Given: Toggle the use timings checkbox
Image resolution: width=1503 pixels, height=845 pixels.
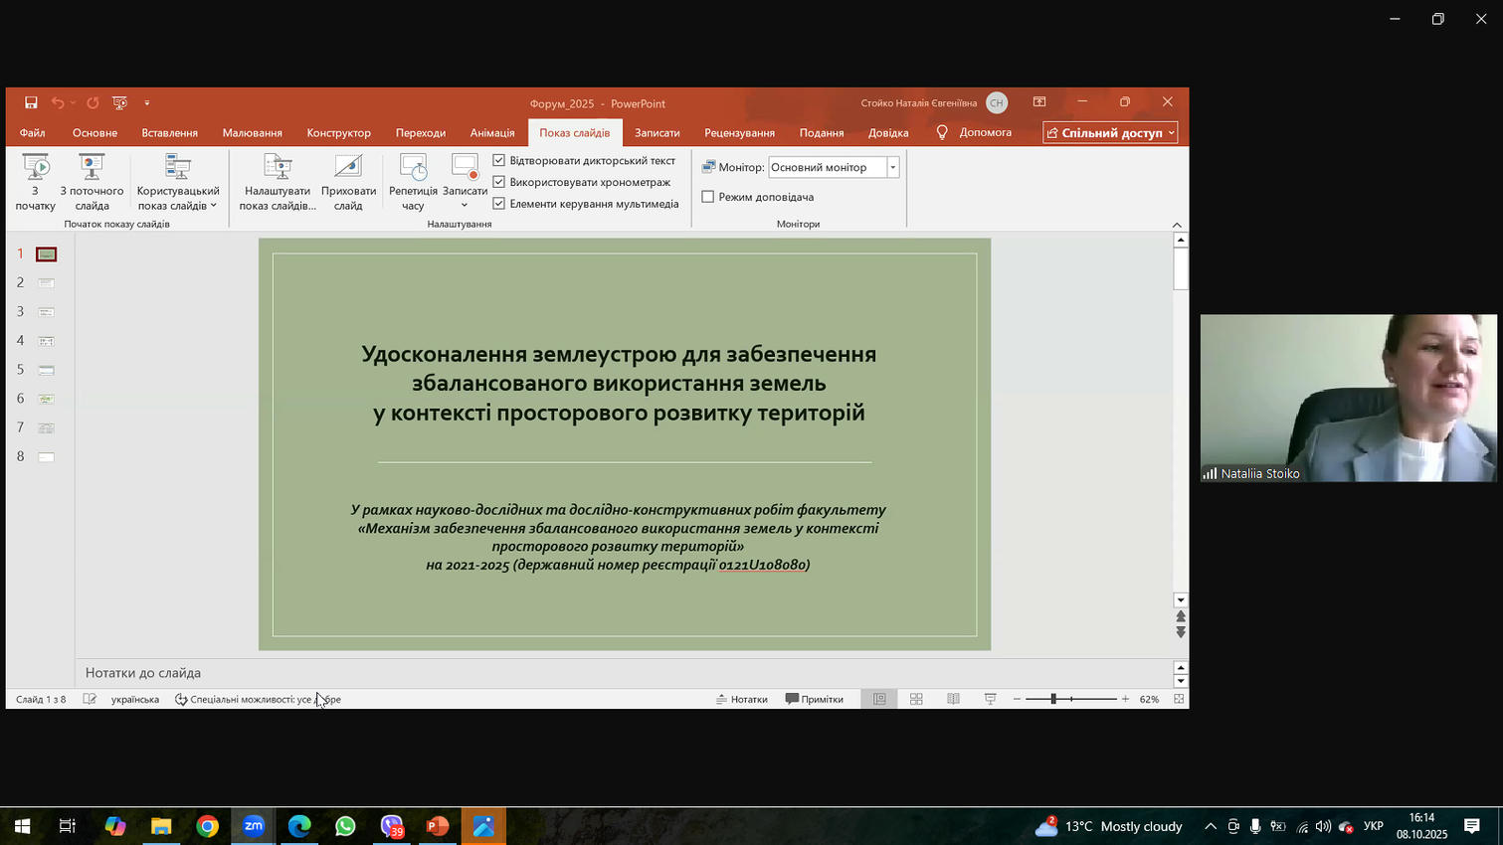Looking at the screenshot, I should (499, 182).
